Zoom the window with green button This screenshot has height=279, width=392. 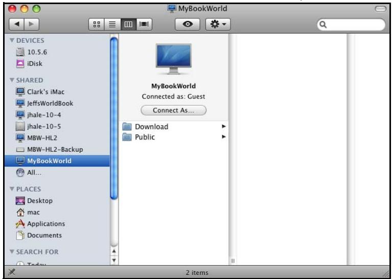click(x=36, y=9)
